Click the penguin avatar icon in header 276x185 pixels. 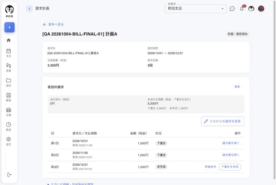251,9
